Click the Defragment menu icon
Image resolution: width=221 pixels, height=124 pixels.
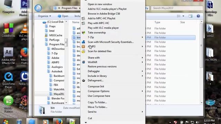(84, 80)
